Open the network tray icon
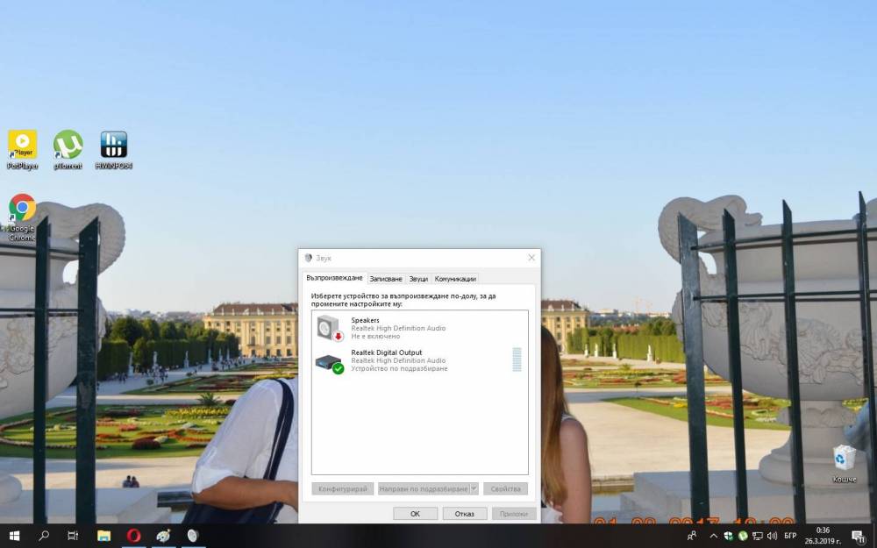Image resolution: width=877 pixels, height=548 pixels. coord(758,536)
